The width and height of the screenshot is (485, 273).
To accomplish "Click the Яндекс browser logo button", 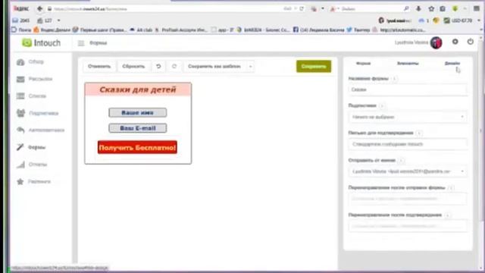I will (21, 9).
